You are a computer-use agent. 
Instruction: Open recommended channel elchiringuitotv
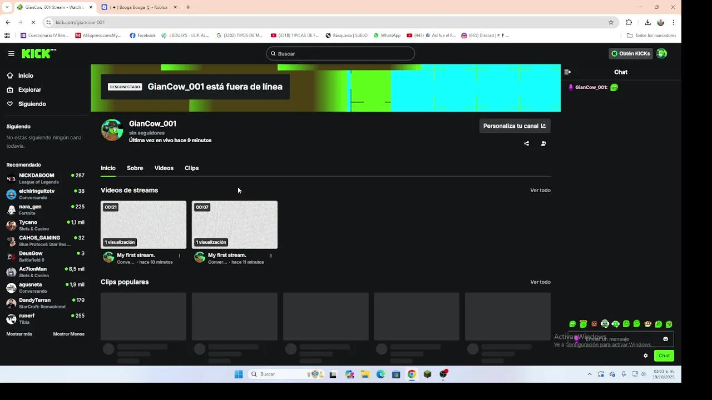[x=45, y=194]
